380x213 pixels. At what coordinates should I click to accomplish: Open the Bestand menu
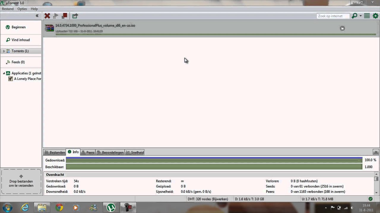pos(8,9)
